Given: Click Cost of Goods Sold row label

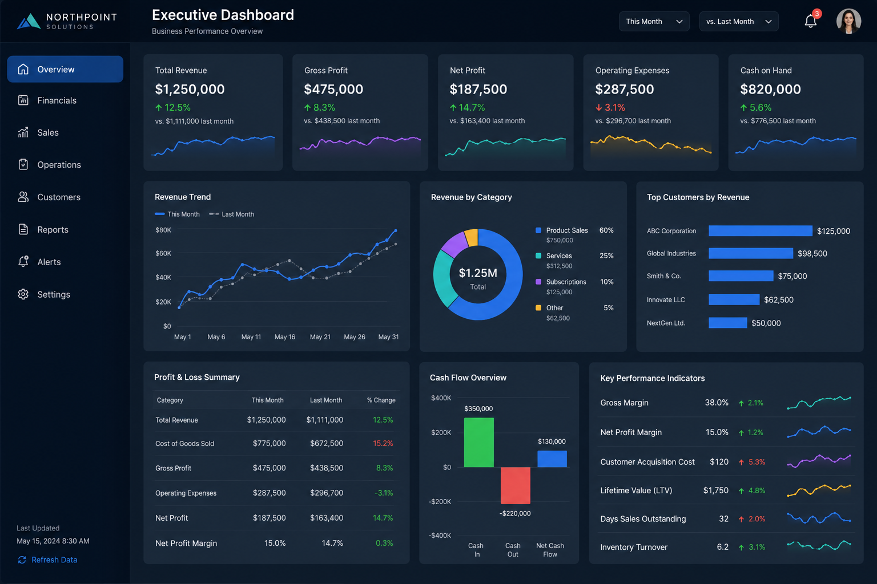Looking at the screenshot, I should click(x=185, y=444).
